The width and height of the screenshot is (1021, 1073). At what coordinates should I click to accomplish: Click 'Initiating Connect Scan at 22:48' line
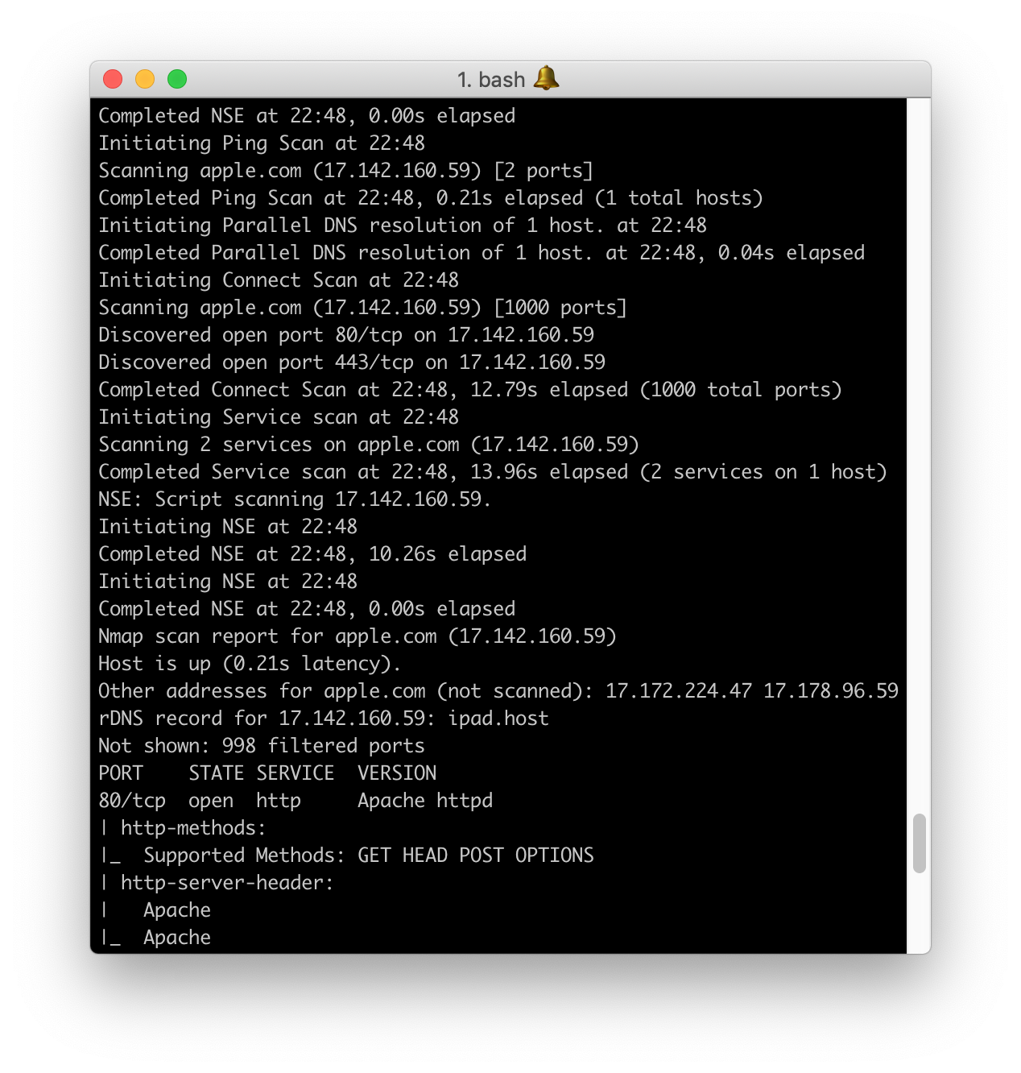point(279,280)
